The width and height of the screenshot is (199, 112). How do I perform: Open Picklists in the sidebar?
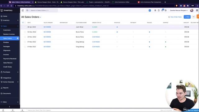[x=6, y=42]
